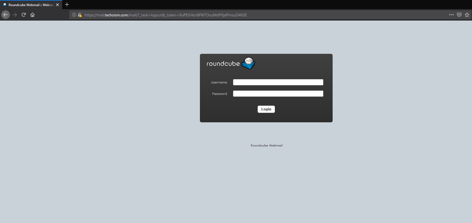This screenshot has width=472, height=223.
Task: Focus the Username input field
Action: (x=278, y=82)
